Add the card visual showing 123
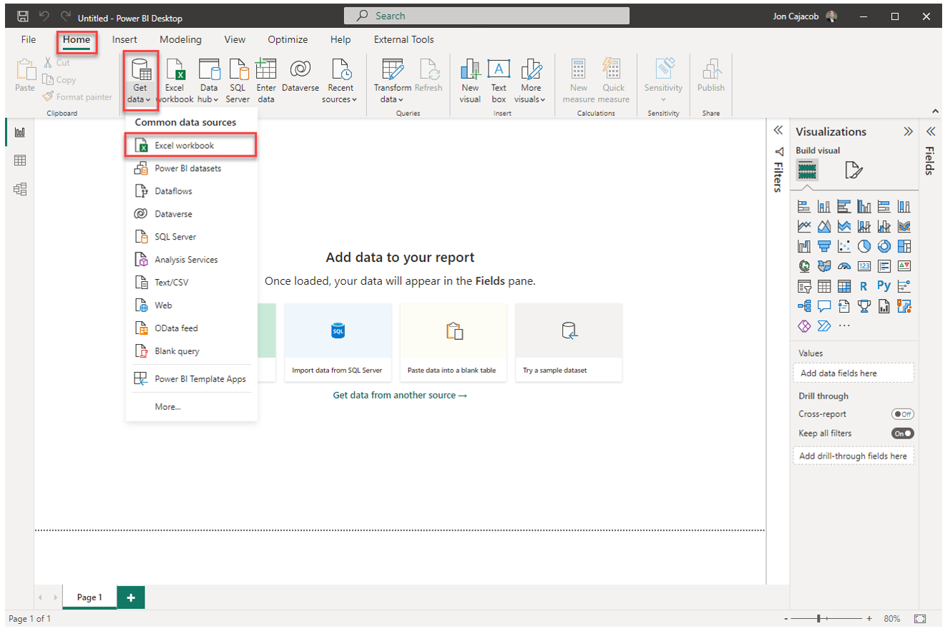The image size is (945, 631). pos(864,266)
